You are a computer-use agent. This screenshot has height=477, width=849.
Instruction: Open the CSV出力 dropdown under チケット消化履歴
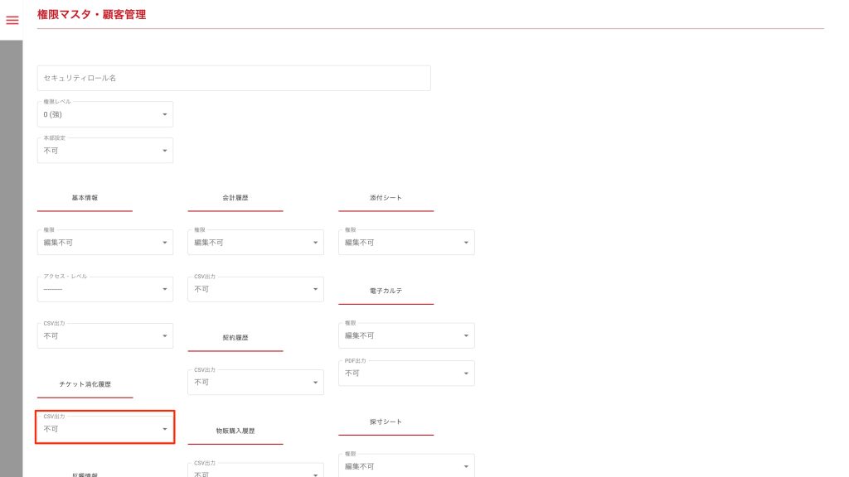[105, 428]
